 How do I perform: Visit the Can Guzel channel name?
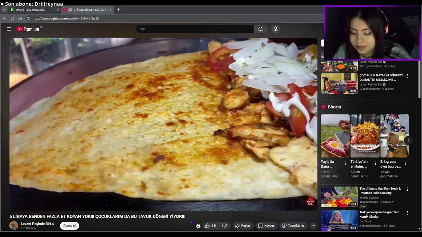tap(366, 222)
